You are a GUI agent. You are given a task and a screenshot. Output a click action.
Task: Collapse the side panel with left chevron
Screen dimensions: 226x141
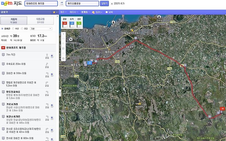pyautogui.click(x=60, y=93)
